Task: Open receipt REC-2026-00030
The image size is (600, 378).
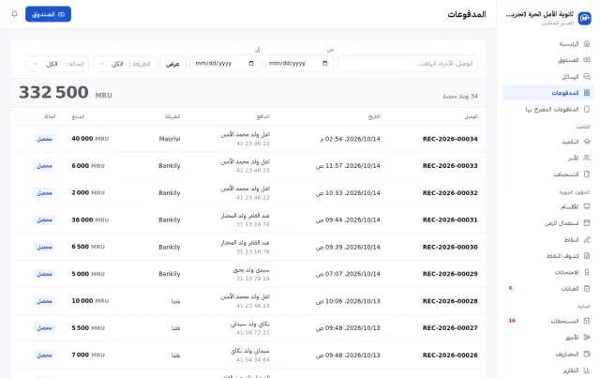Action: 450,247
